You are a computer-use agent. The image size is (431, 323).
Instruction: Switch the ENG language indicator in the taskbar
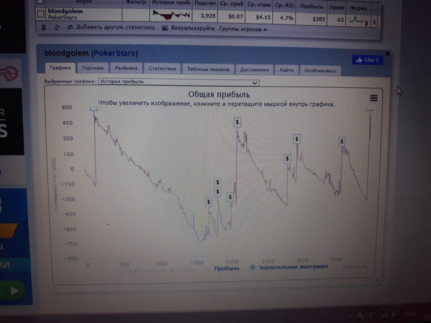pos(410,314)
